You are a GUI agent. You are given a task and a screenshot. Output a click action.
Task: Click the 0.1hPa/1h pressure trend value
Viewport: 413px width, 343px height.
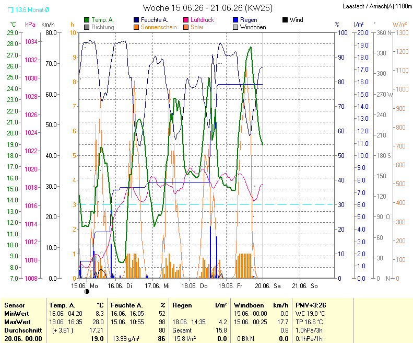309,339
